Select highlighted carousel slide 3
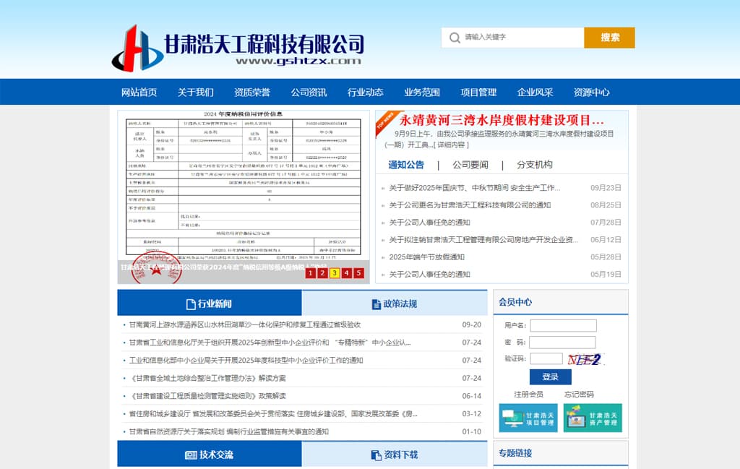Screen dimensions: 740x469 335,272
